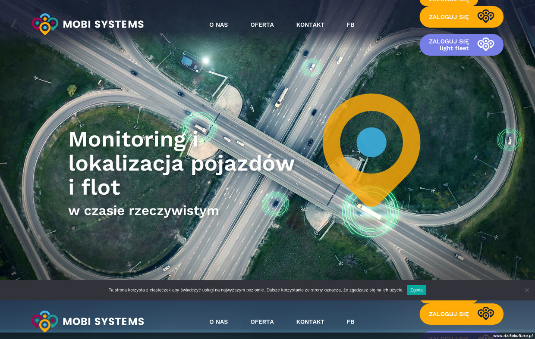Click the Mobi Systems logo icon in lower header
Viewport: 535px width, 339px height.
pyautogui.click(x=45, y=321)
